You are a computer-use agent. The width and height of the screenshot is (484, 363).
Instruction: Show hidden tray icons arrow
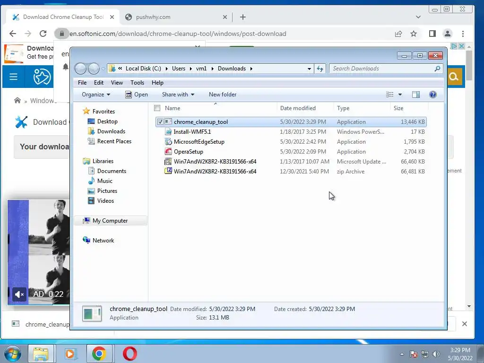pyautogui.click(x=402, y=354)
